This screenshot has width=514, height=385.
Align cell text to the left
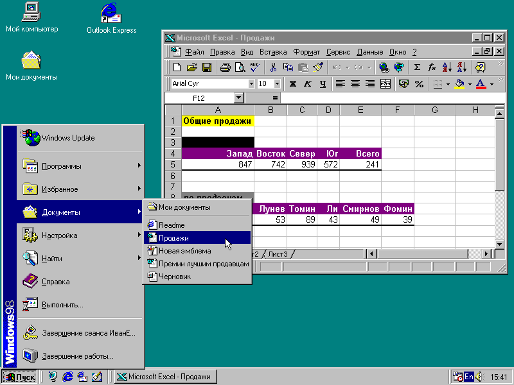click(x=341, y=84)
